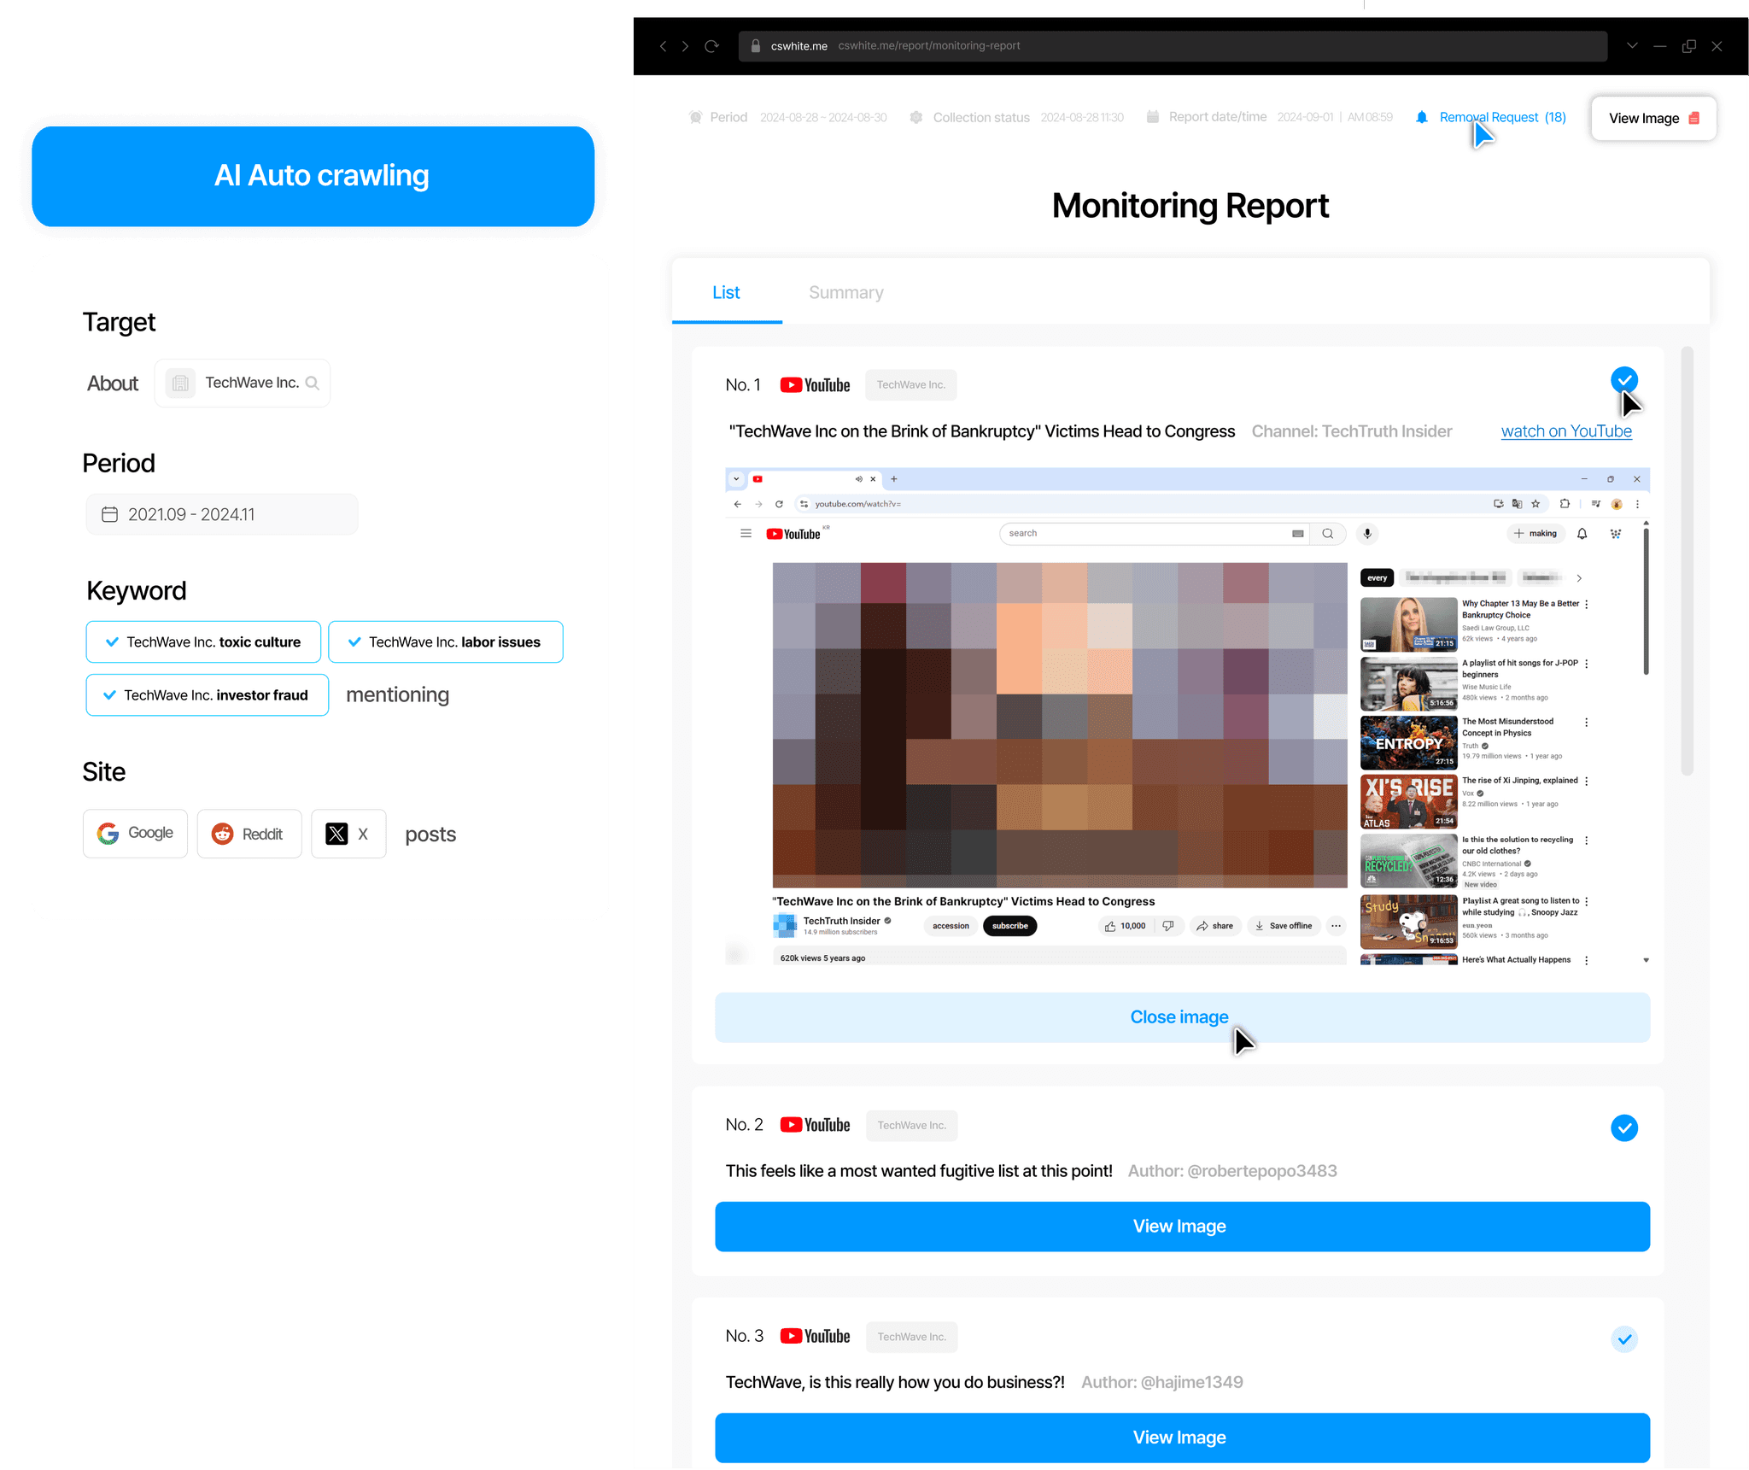This screenshot has width=1749, height=1470.
Task: Select the List tab
Action: [726, 293]
